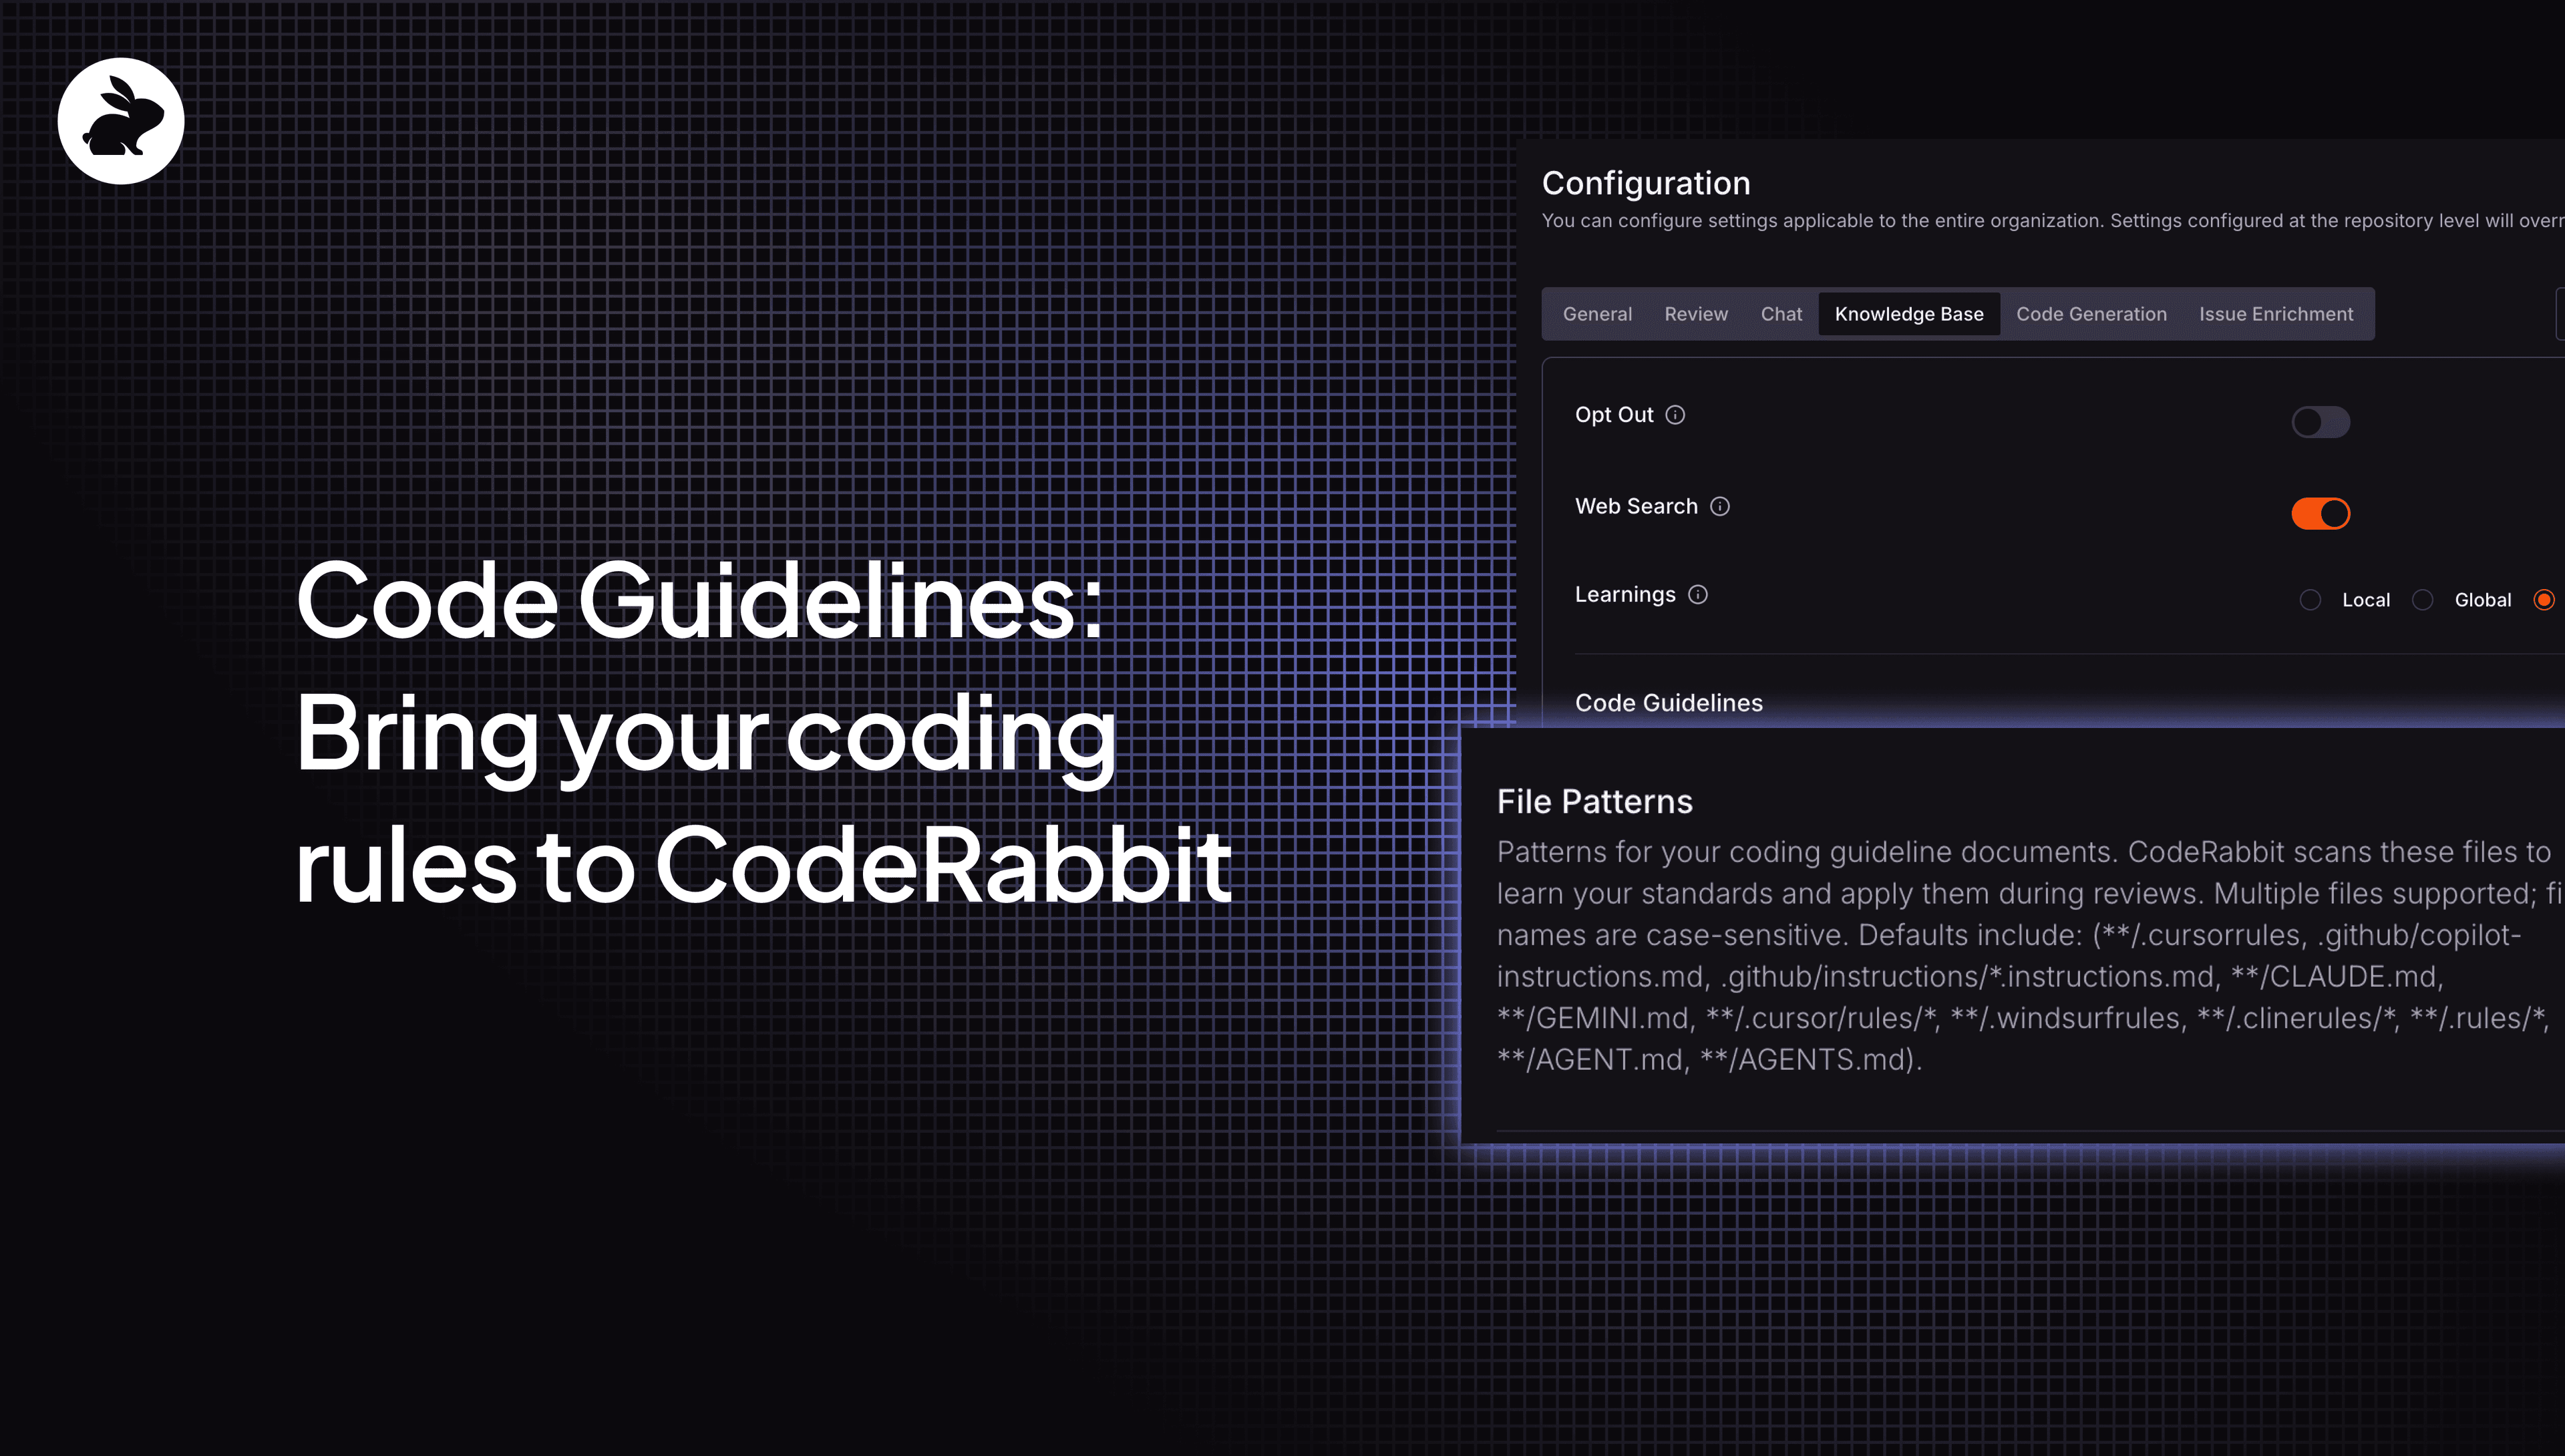This screenshot has height=1456, width=2565.
Task: Click the Code Guidelines section heading
Action: pyautogui.click(x=1668, y=703)
